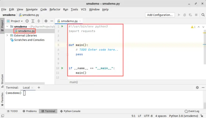
Task: Open the Navigate menu
Action: (32, 9)
